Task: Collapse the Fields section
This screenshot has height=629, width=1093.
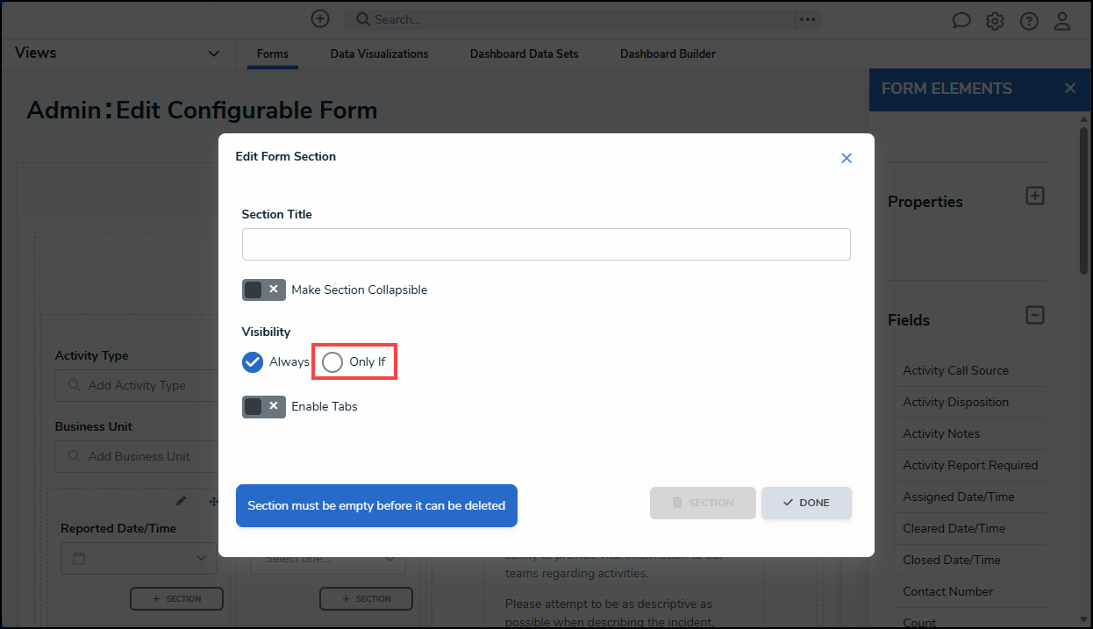Action: pyautogui.click(x=1035, y=314)
